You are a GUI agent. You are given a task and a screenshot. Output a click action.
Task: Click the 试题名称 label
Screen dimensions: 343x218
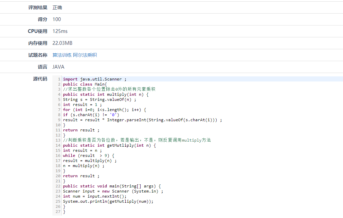pos(38,55)
